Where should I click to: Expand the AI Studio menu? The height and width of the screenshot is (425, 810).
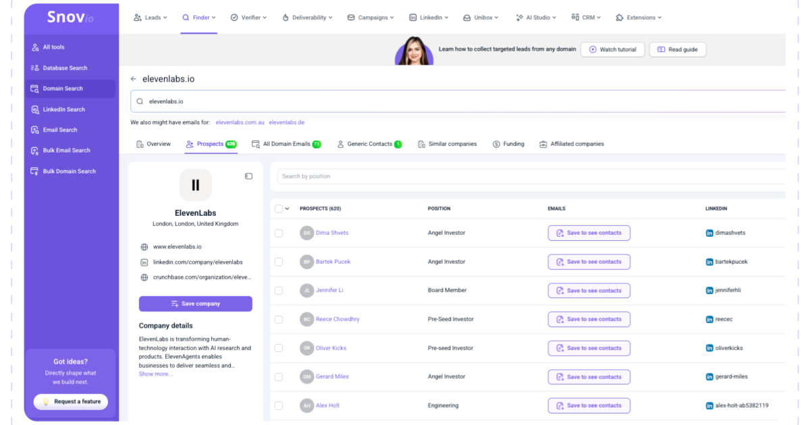tap(536, 18)
